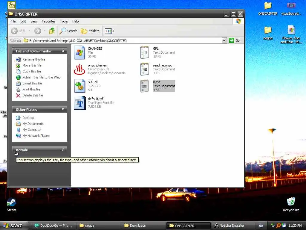The image size is (306, 230).
Task: Minimize the ONSCRIPTER window
Action: click(x=226, y=14)
